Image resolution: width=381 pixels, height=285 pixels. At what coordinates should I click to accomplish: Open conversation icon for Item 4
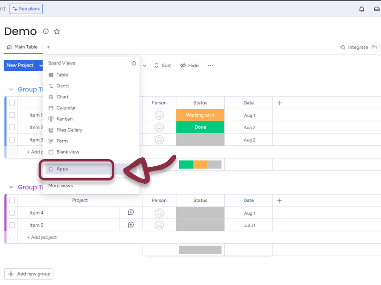[x=131, y=213]
